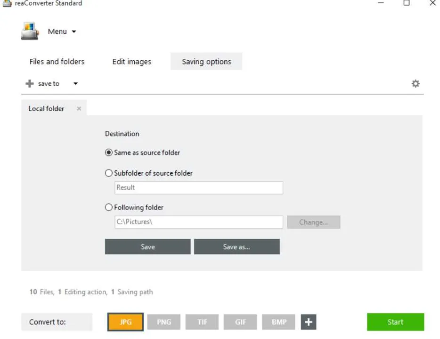
Task: Click the Destination heading
Action: coord(122,134)
